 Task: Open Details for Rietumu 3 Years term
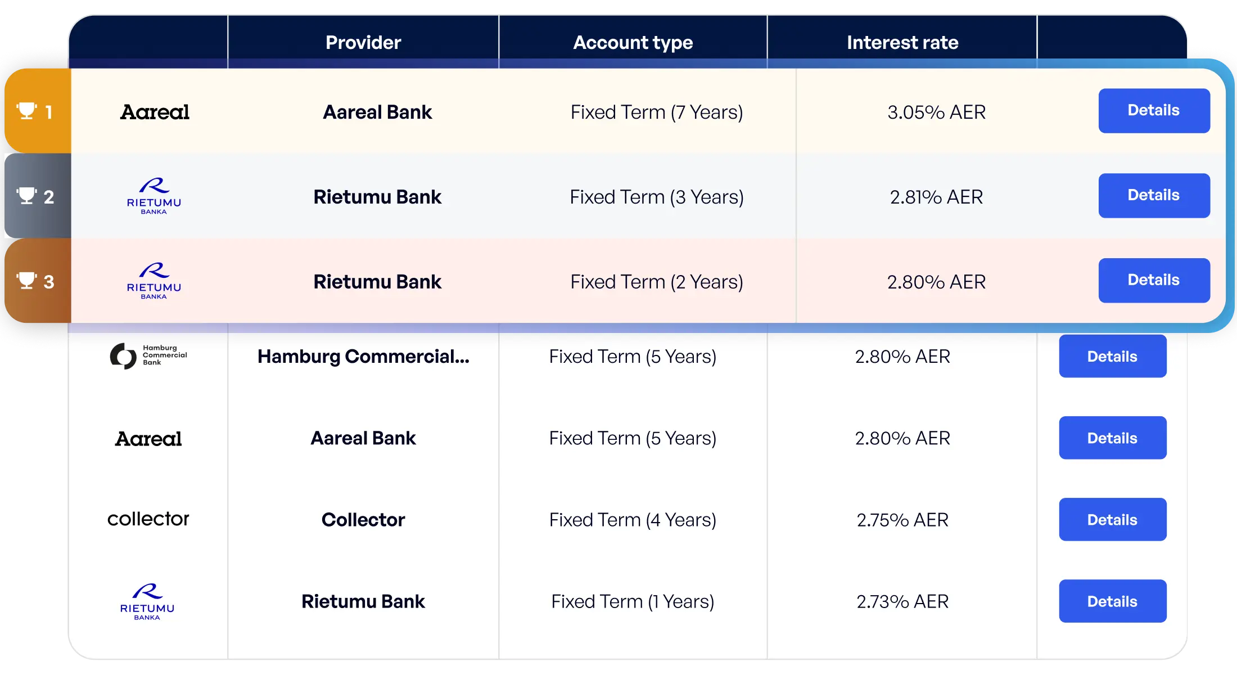[x=1154, y=196]
